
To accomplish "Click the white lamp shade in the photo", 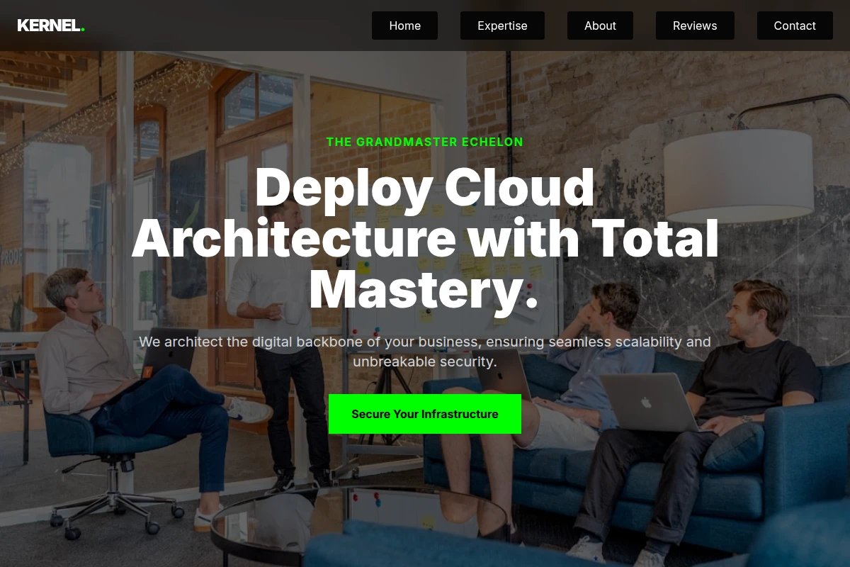I will coord(739,175).
